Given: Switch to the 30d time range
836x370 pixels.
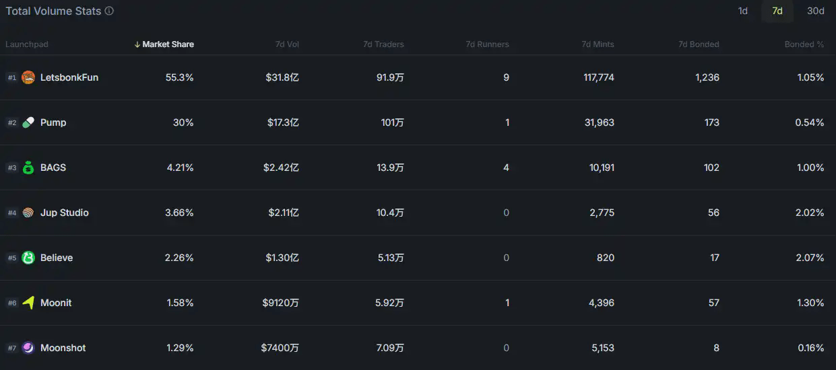Looking at the screenshot, I should pos(816,11).
